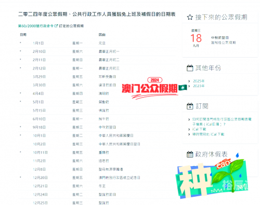Click the 重陽節 holiday name
260x205 pixels.
point(103,153)
